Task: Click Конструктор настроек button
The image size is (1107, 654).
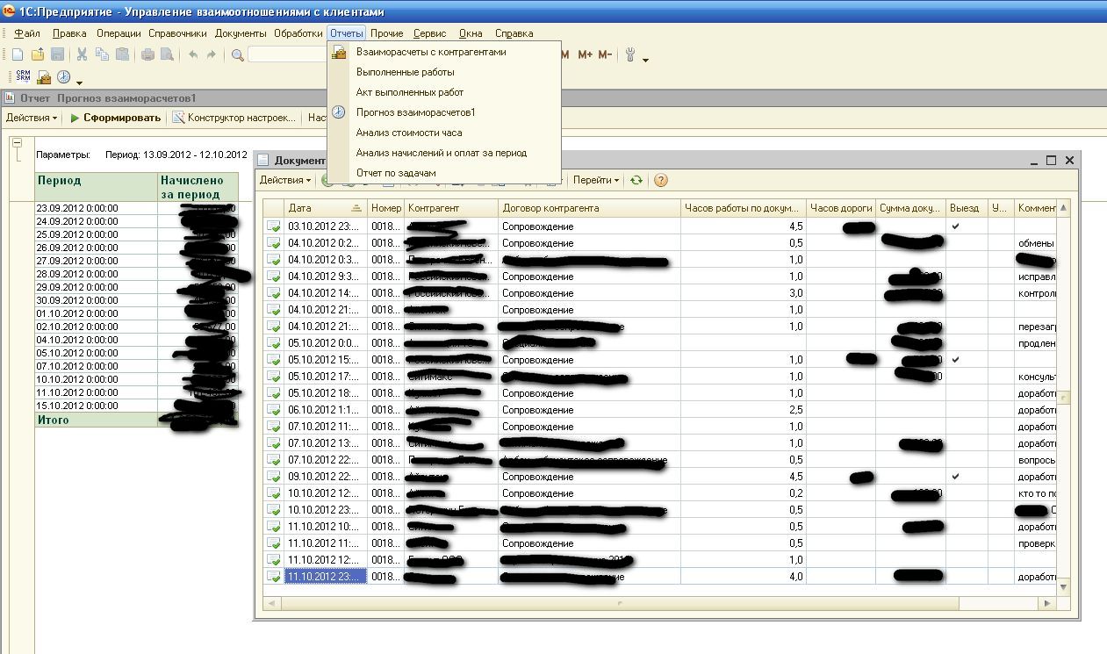Action: 234,118
